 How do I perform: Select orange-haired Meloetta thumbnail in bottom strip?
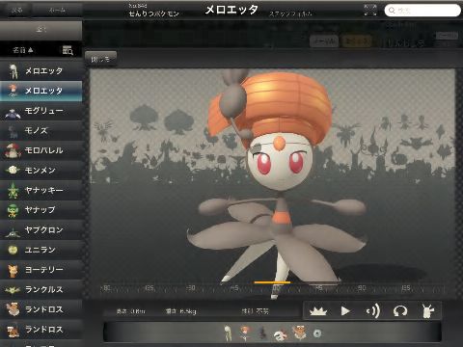coord(245,333)
